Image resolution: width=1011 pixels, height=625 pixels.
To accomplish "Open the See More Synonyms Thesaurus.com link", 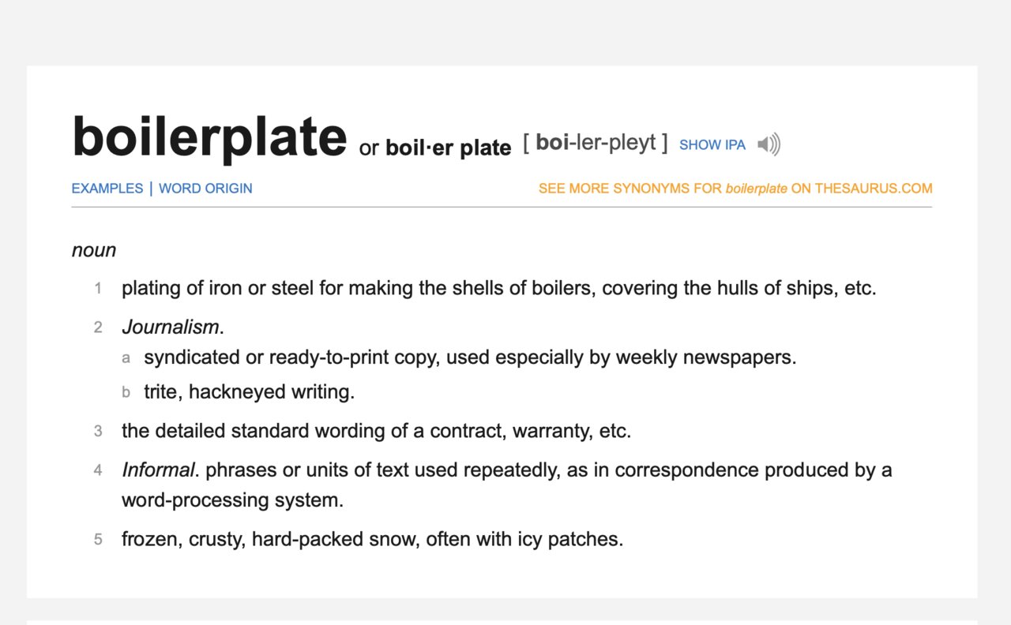I will click(735, 189).
